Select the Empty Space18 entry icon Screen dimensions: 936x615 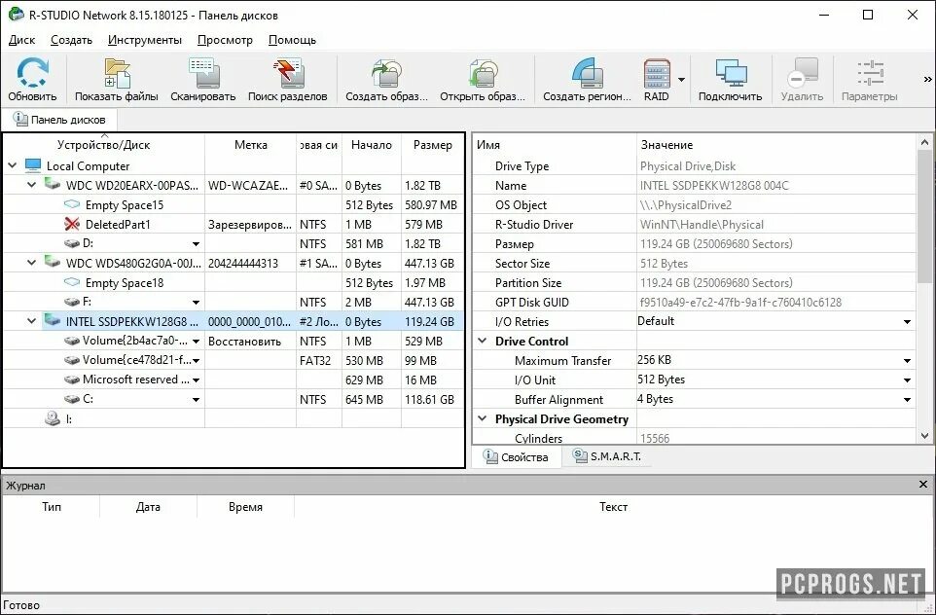coord(72,282)
